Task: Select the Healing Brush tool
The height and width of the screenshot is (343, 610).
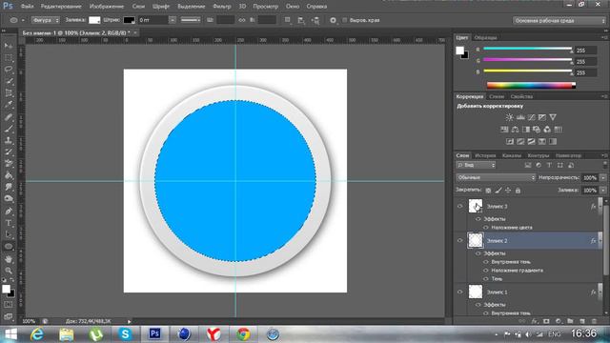Action: (9, 117)
